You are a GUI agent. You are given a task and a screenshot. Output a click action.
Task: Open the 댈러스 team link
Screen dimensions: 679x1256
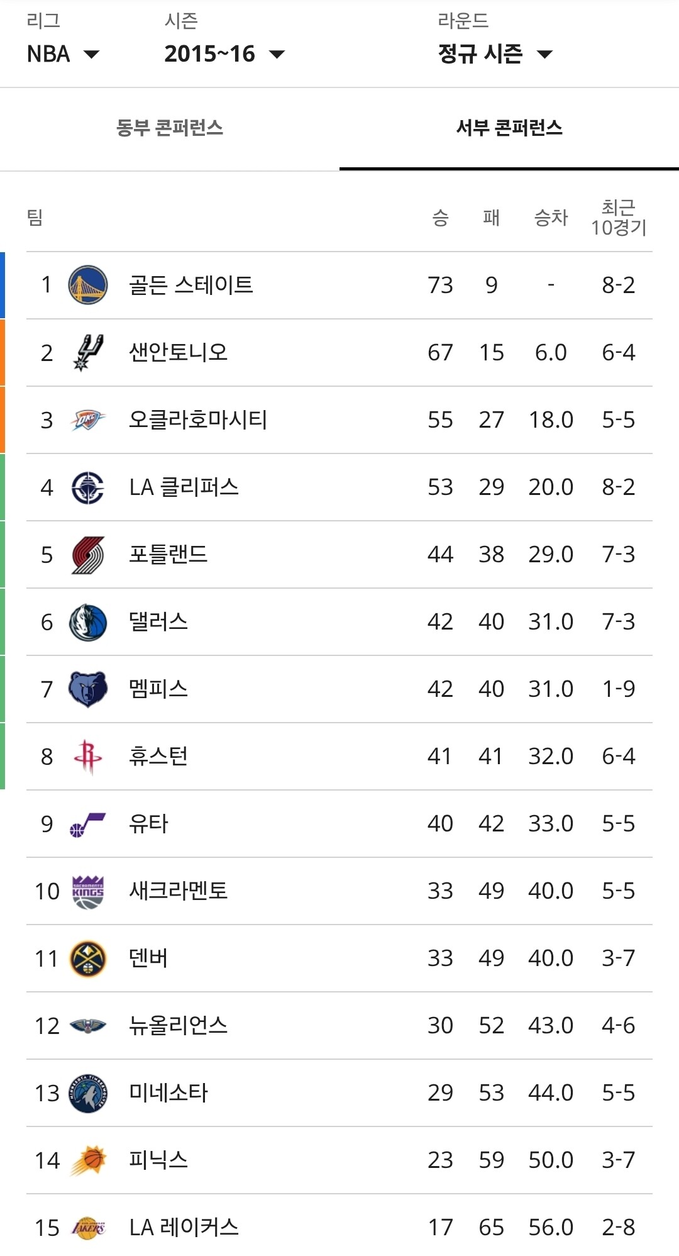(x=158, y=622)
